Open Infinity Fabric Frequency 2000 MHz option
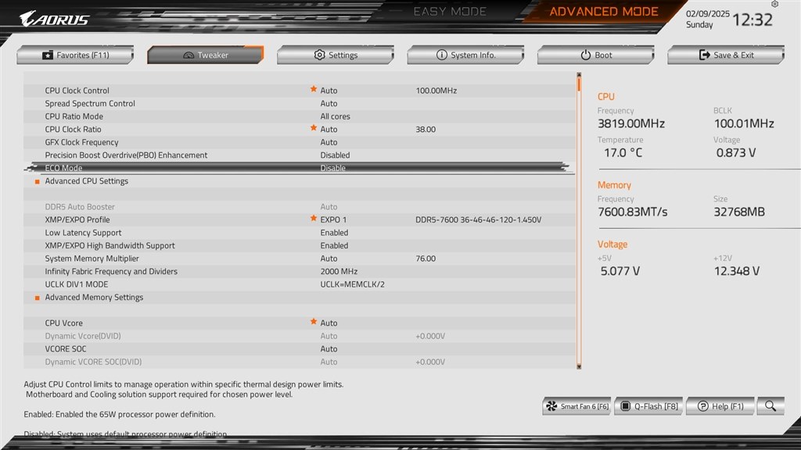The image size is (801, 450). point(339,271)
